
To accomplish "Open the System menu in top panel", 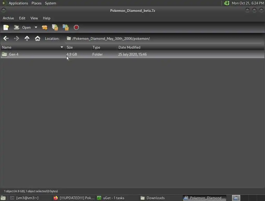I will point(50,3).
